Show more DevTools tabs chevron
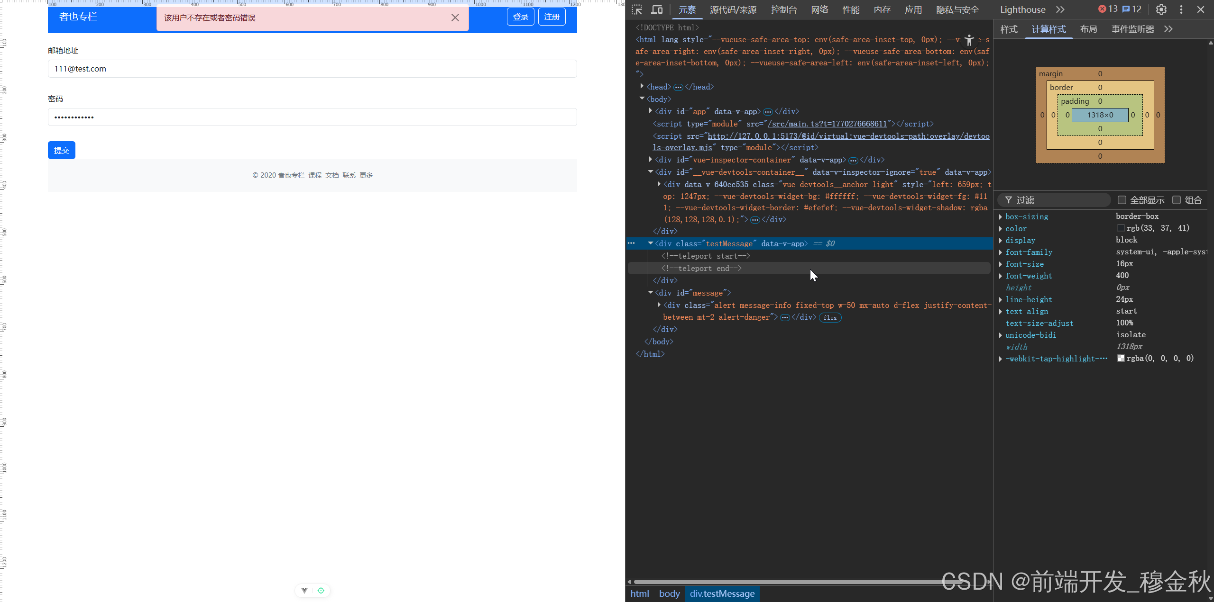This screenshot has width=1214, height=602. click(1060, 9)
